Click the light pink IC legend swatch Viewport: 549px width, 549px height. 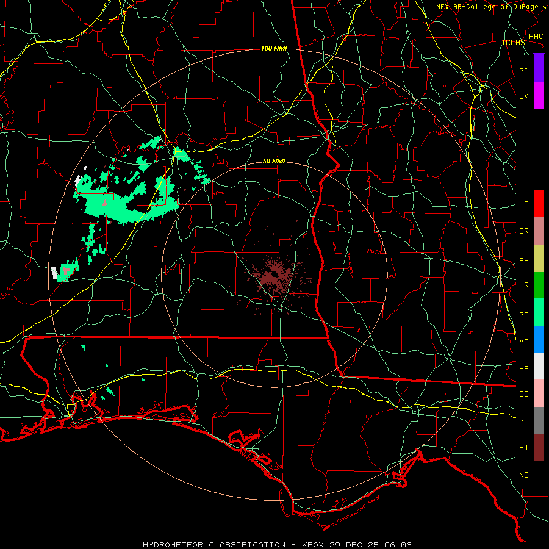(539, 393)
